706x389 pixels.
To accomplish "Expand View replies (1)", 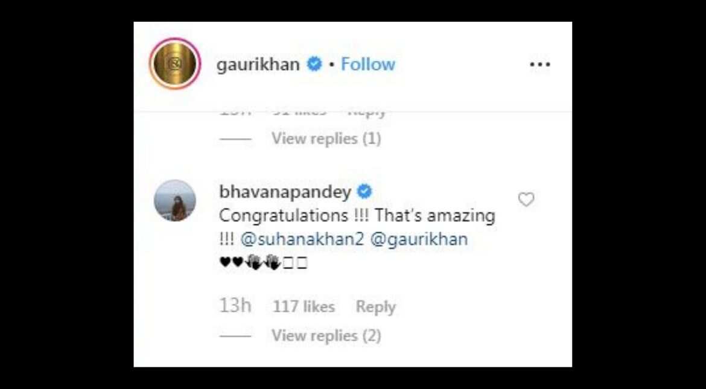I will (326, 139).
